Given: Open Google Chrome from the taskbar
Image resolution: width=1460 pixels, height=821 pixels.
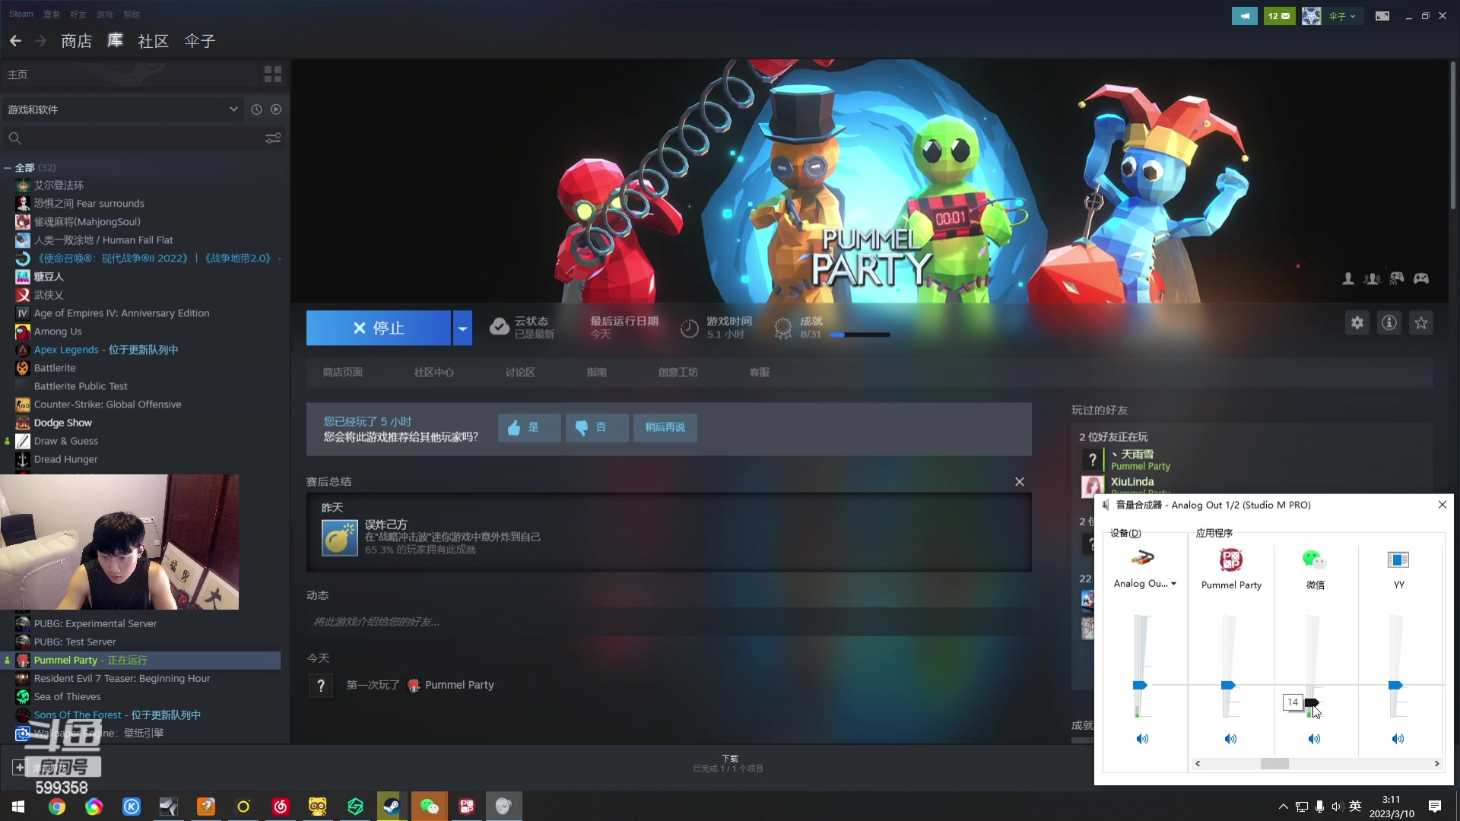Looking at the screenshot, I should 57,807.
